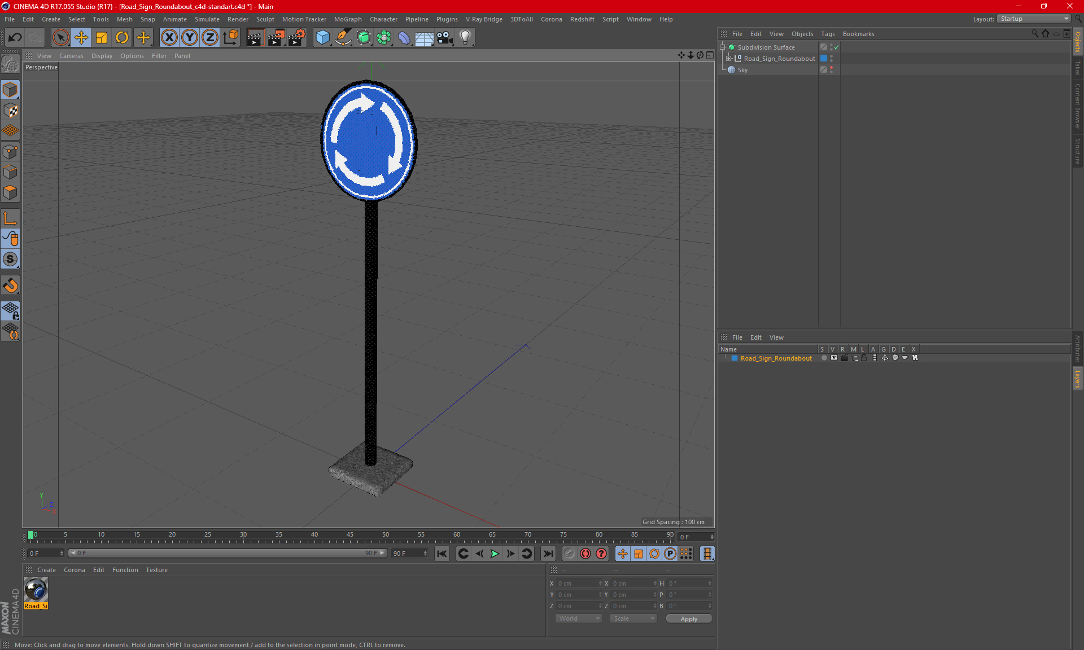Open the MoGraph array icon

coord(384,38)
